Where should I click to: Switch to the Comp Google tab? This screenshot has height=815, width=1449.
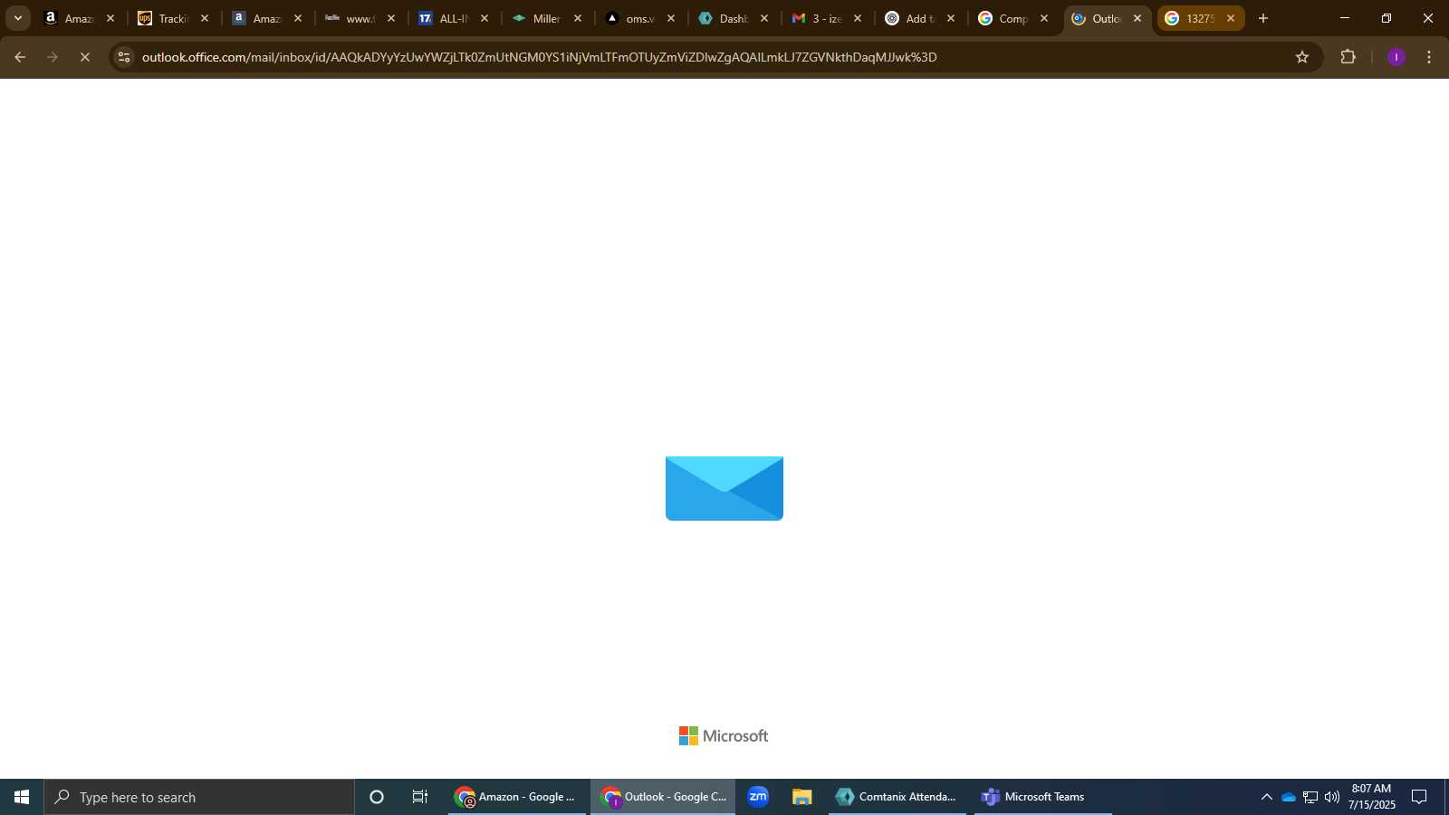(x=1012, y=18)
